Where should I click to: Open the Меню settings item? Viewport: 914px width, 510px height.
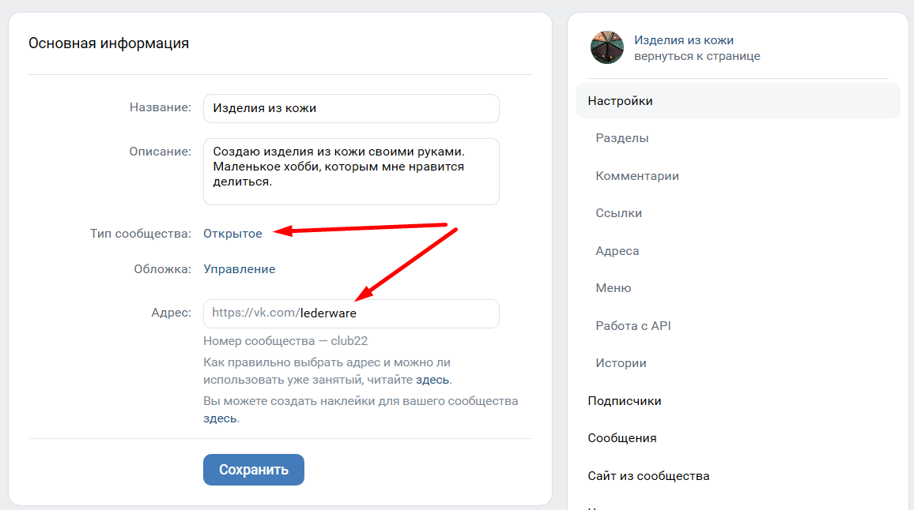tap(614, 288)
